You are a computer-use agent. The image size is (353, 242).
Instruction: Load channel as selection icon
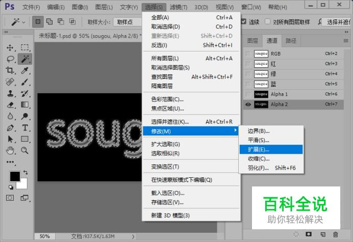296,234
